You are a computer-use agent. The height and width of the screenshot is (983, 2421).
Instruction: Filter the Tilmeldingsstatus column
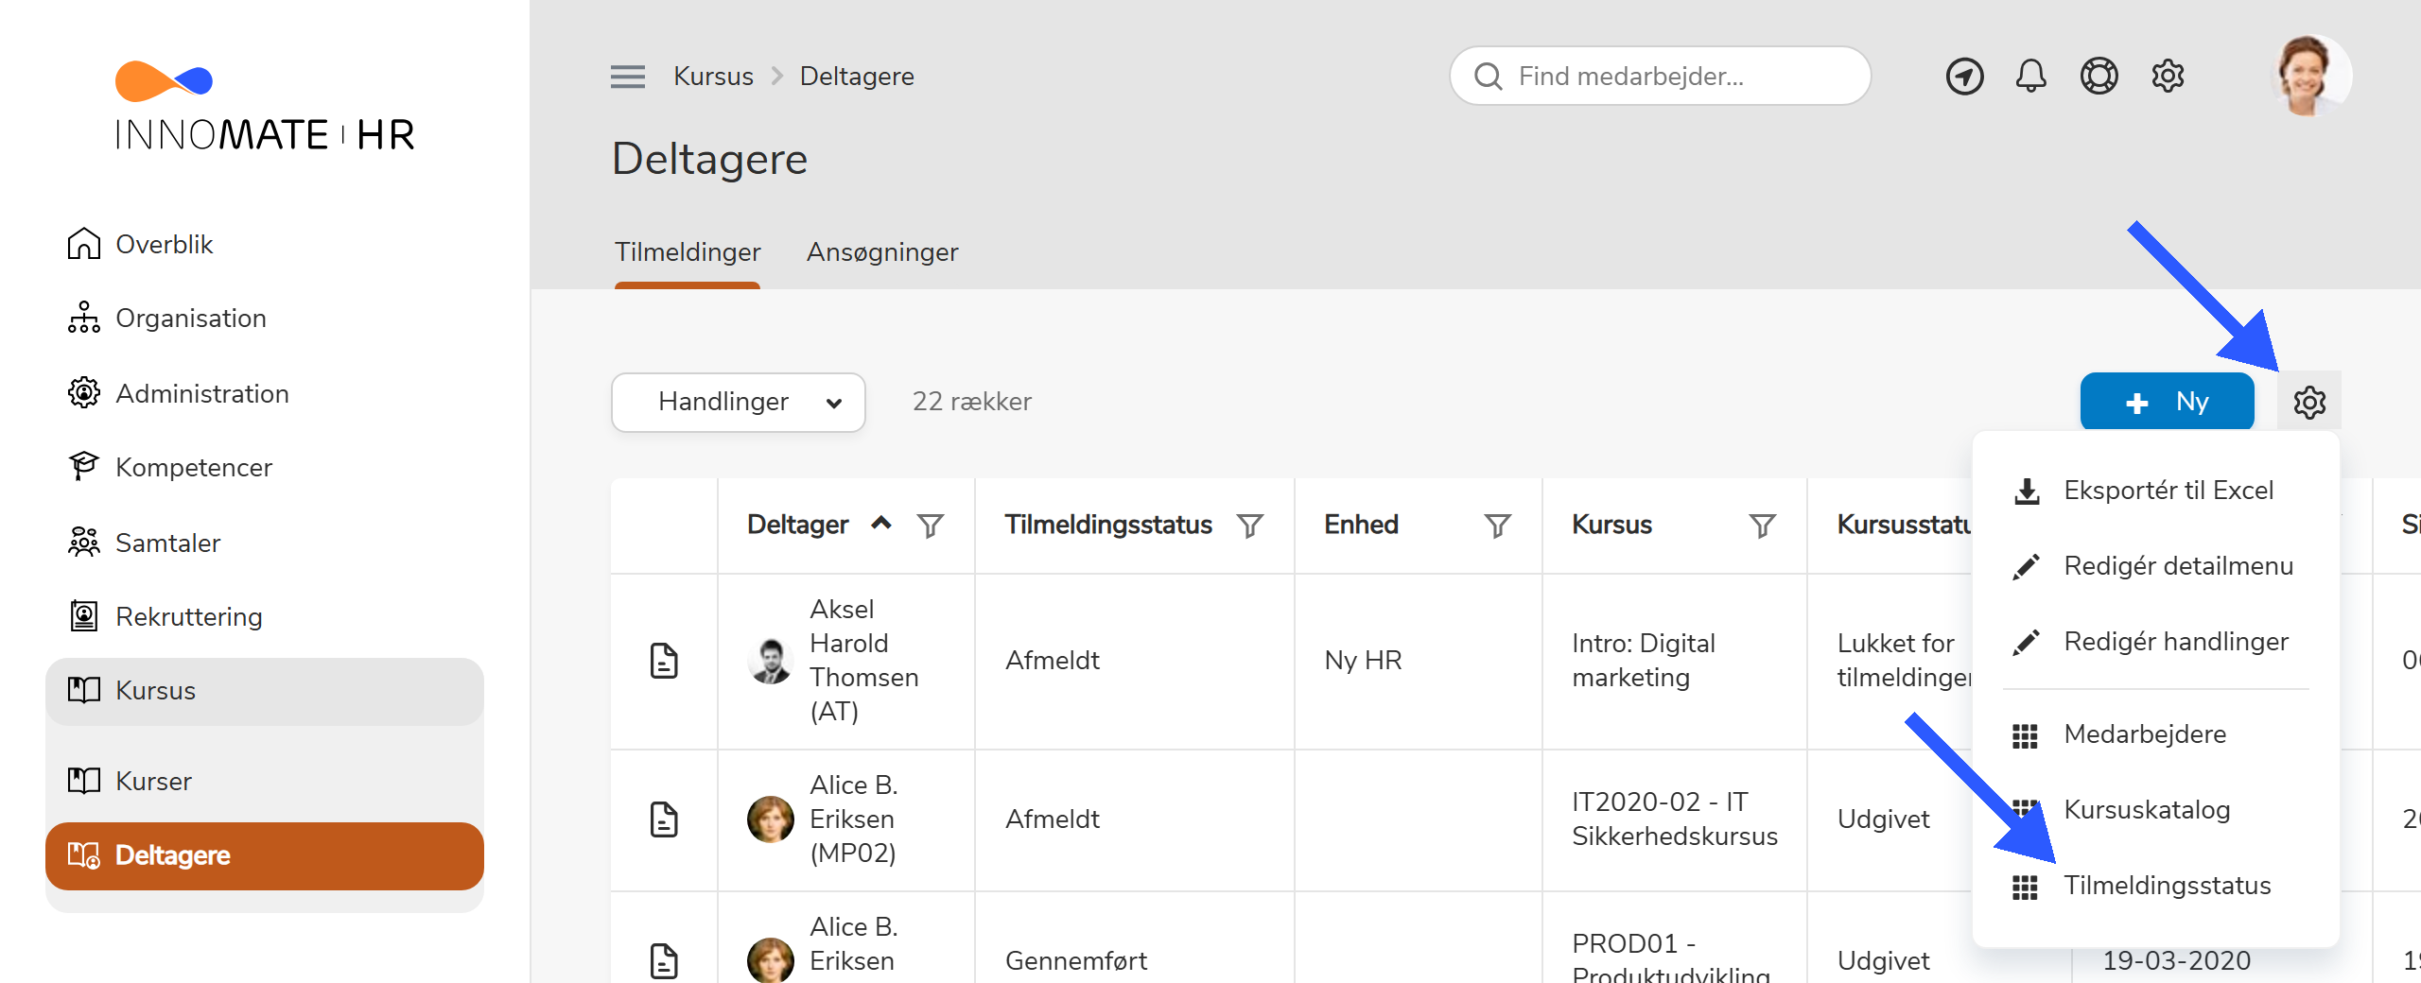click(1250, 526)
